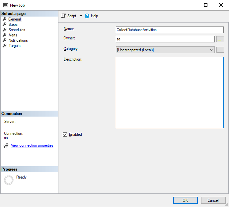The width and height of the screenshot is (229, 207).
Task: Click the Category: label
Action: point(71,49)
